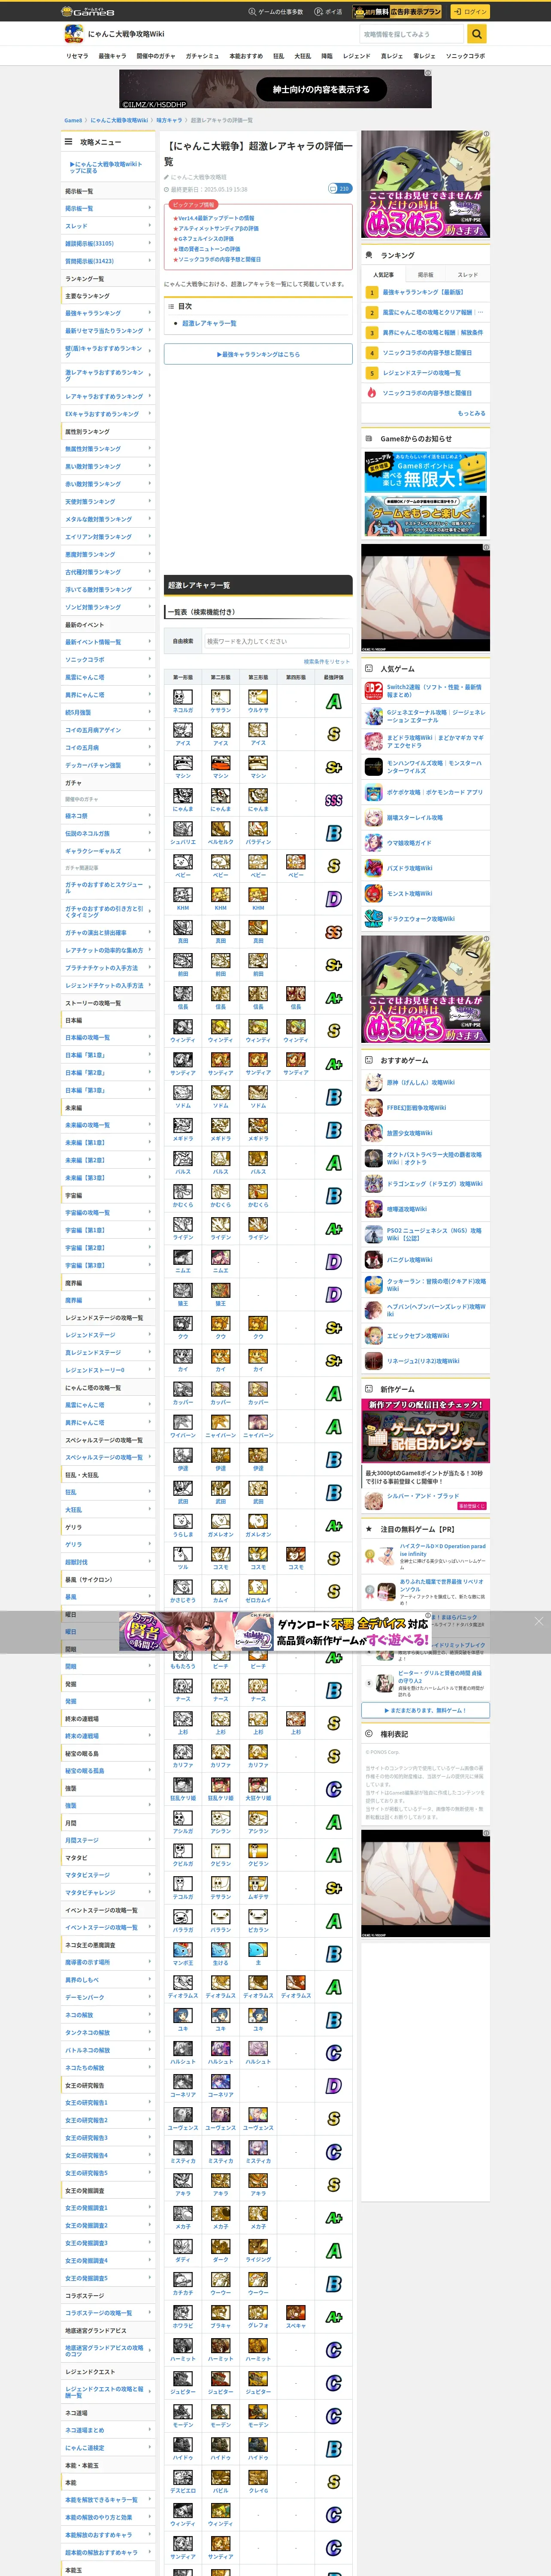Focus the 検索ワードを入力してください field

point(276,641)
